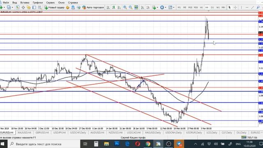This screenshot has width=263, height=148.
Task: Click the profiles icon in toolbar
Action: pyautogui.click(x=9, y=7)
